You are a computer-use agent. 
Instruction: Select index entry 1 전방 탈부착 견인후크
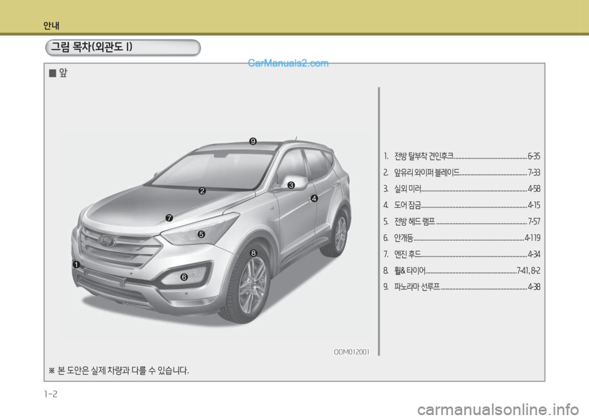pyautogui.click(x=461, y=156)
